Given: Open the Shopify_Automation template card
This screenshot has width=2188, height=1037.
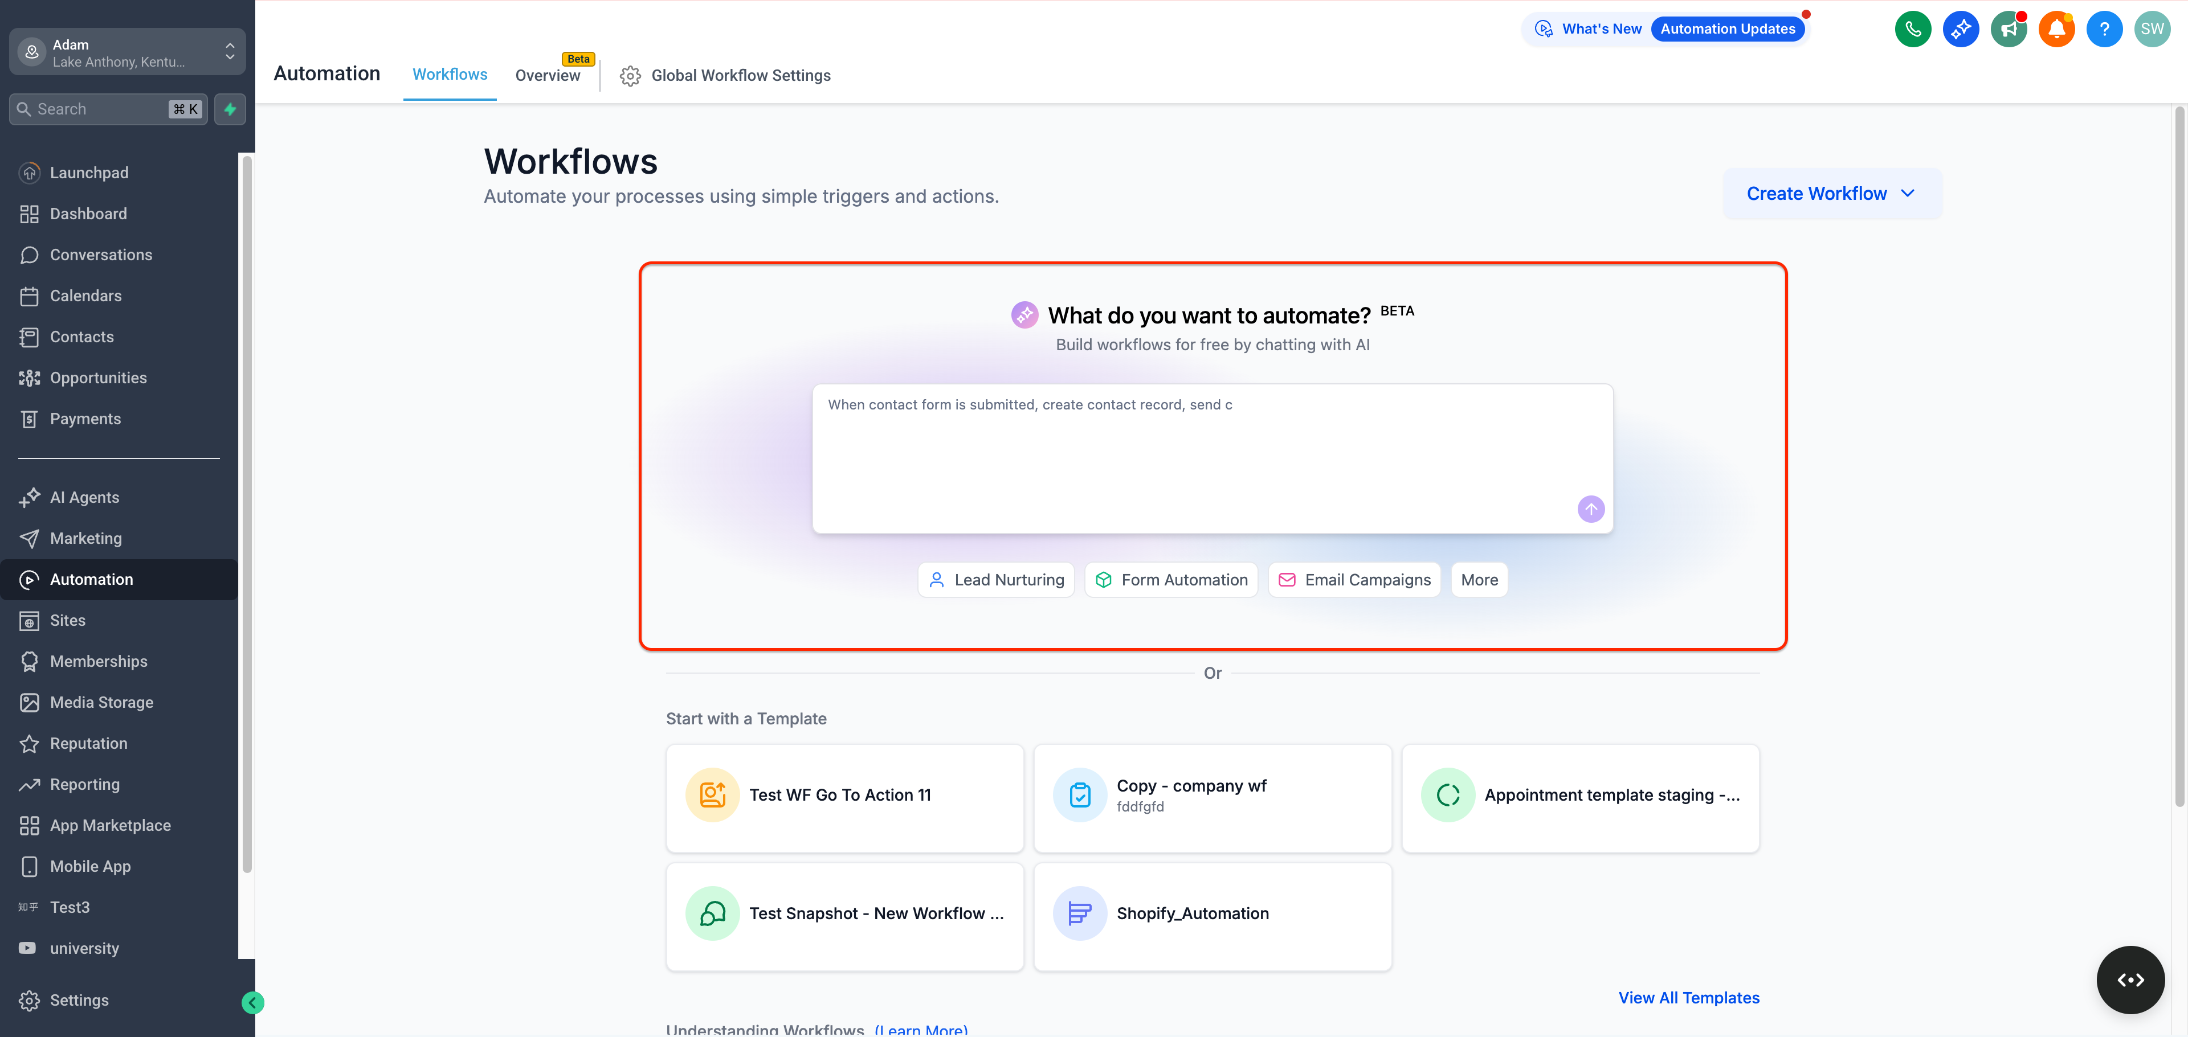Looking at the screenshot, I should click(1212, 914).
